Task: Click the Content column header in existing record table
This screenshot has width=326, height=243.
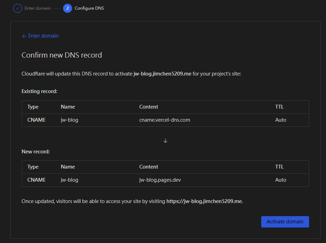Action: (x=149, y=107)
